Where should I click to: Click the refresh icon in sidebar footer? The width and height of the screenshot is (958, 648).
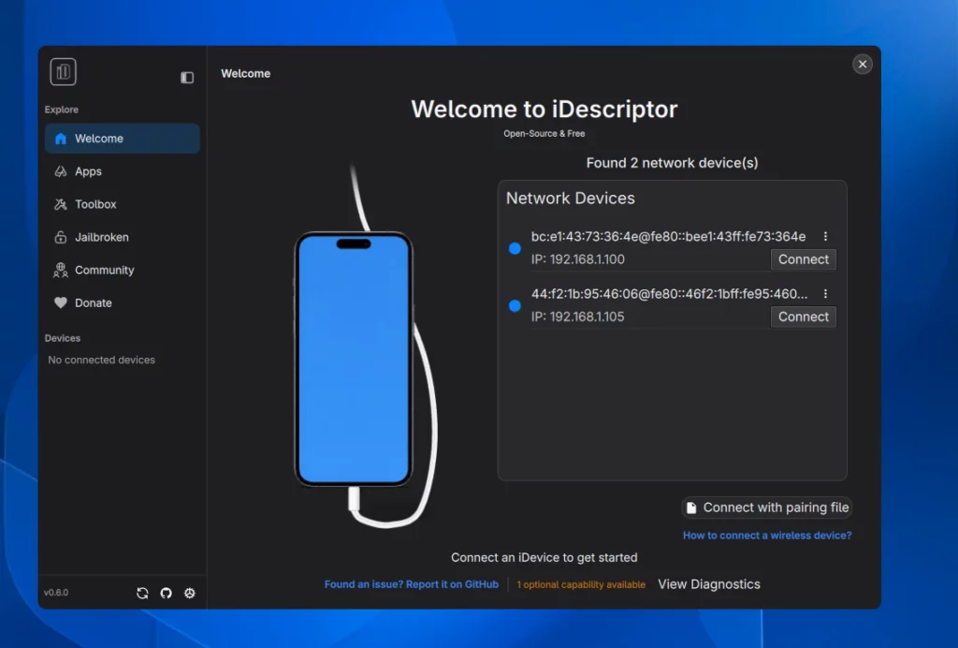point(142,593)
